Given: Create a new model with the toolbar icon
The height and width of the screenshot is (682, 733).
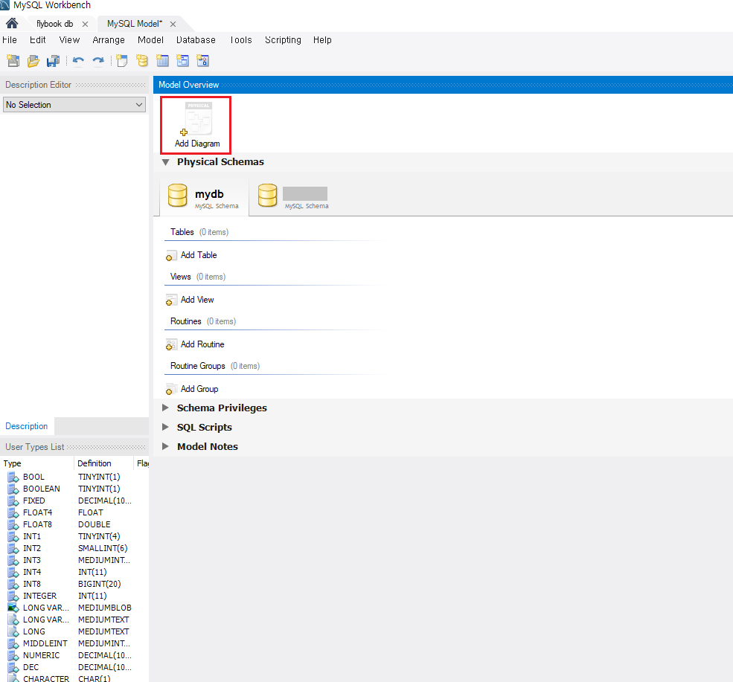Looking at the screenshot, I should [x=13, y=61].
